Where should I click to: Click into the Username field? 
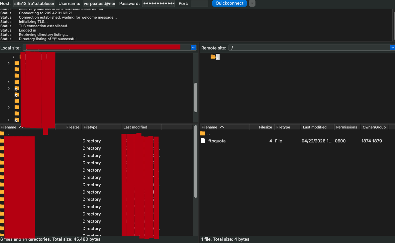point(99,4)
